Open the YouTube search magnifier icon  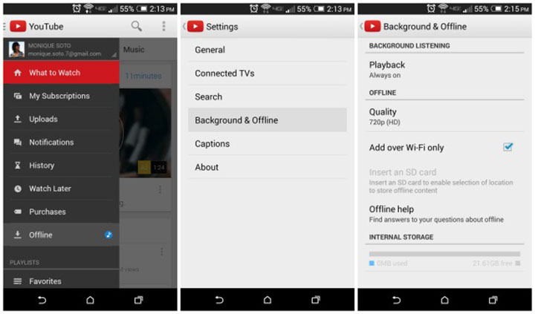pos(137,26)
